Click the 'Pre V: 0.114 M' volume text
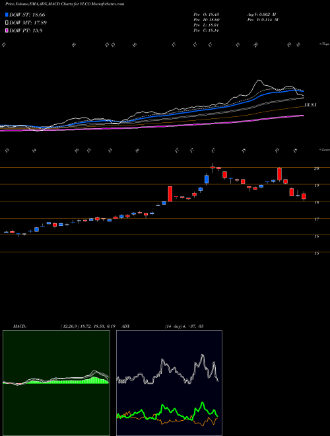The width and height of the screenshot is (330, 436). (x=263, y=20)
